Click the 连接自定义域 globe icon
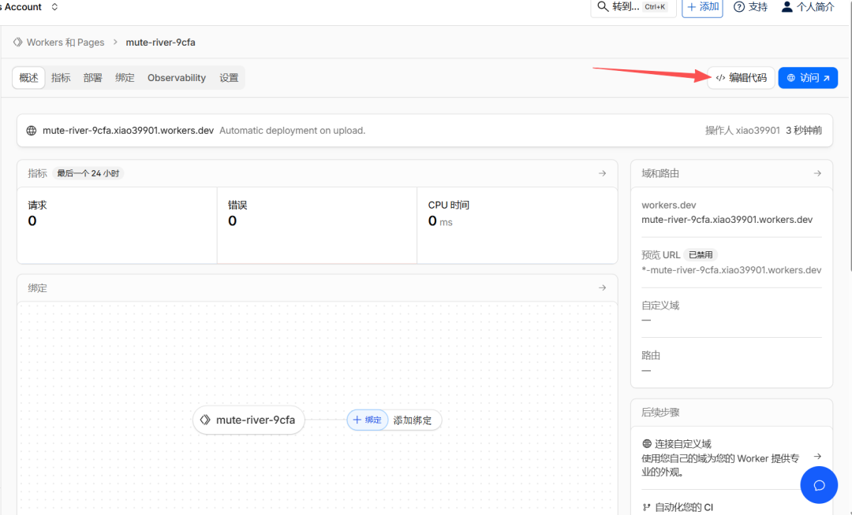The width and height of the screenshot is (852, 515). coord(647,443)
